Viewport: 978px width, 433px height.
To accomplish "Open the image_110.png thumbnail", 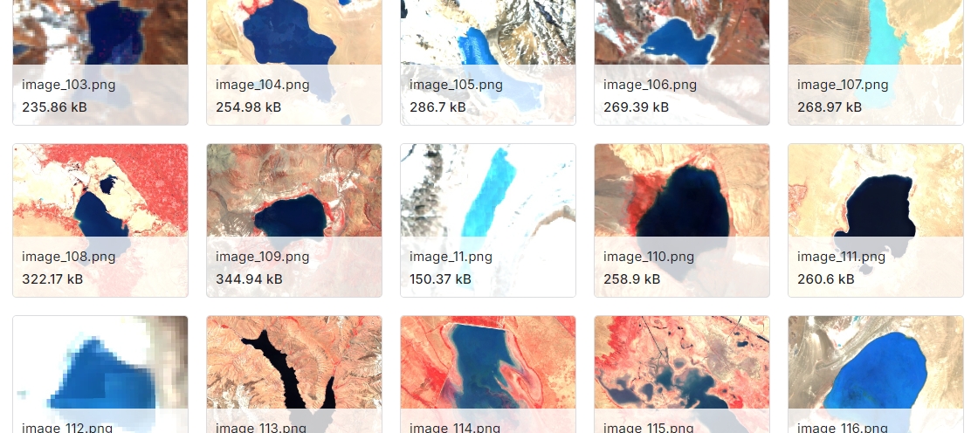I will [x=682, y=220].
